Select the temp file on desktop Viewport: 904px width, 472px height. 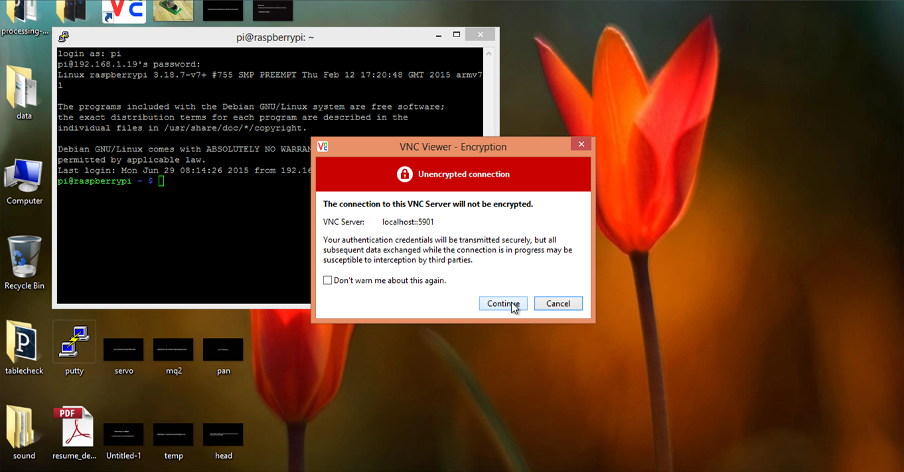tap(174, 441)
